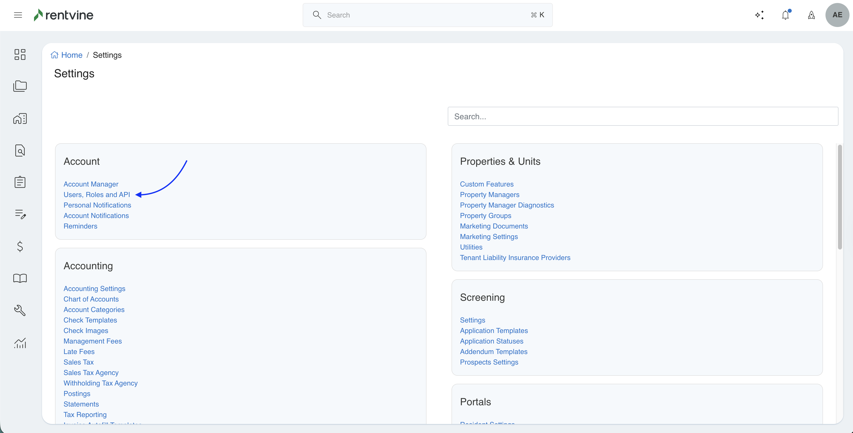The image size is (853, 433).
Task: Click the notification bell icon
Action: [x=785, y=15]
